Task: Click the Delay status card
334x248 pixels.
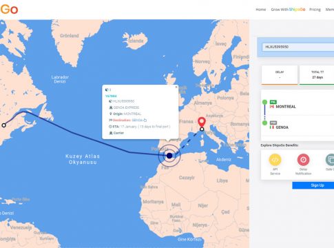Action: (x=280, y=75)
